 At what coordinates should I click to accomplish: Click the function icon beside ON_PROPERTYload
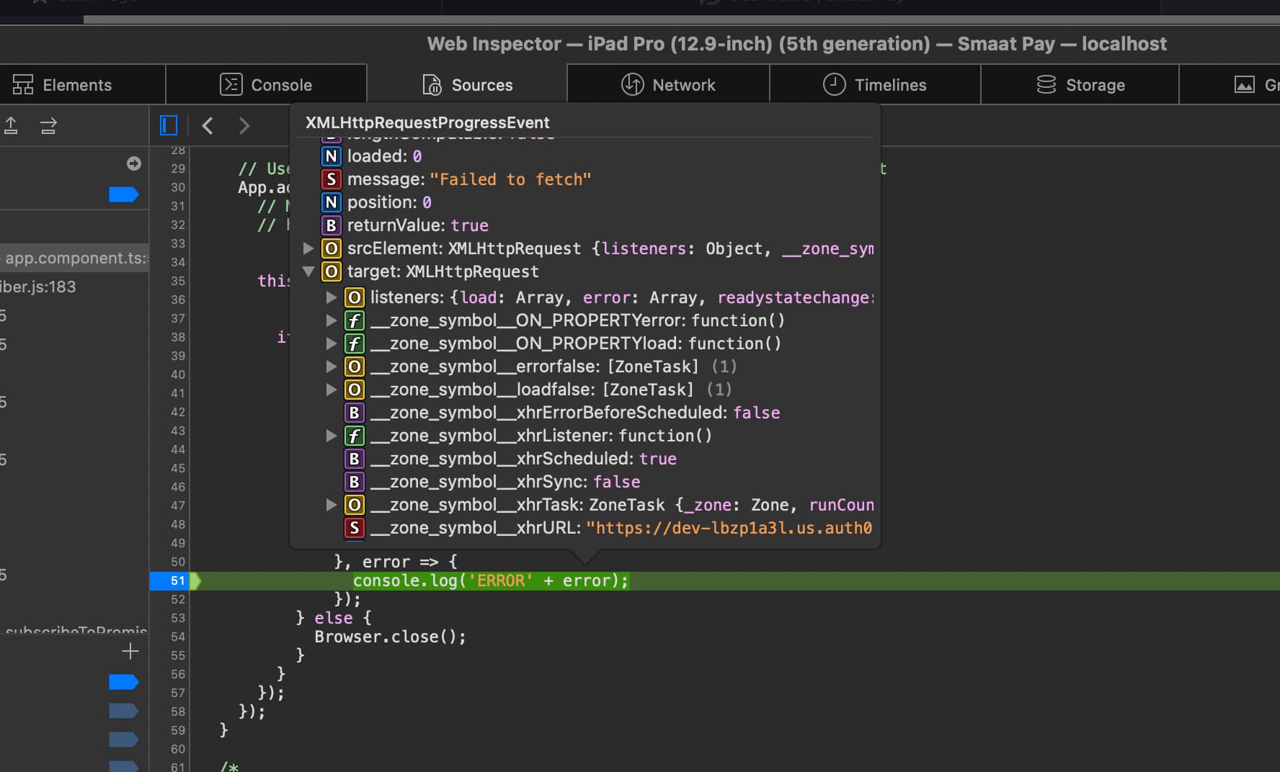point(354,344)
